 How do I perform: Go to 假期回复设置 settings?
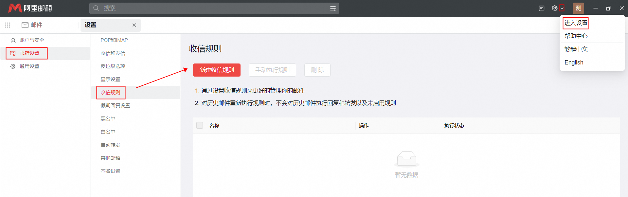click(x=115, y=106)
